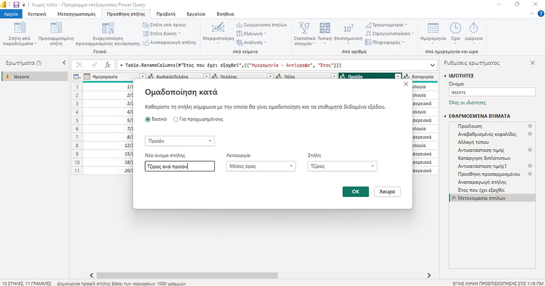Switch to Βοήθεια tab
This screenshot has height=286, width=545.
coord(225,14)
